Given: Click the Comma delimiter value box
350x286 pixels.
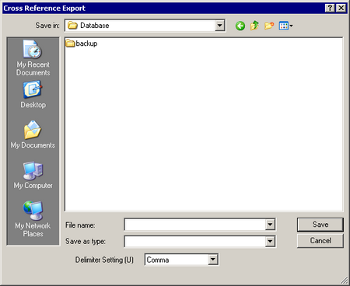Looking at the screenshot, I should point(177,260).
